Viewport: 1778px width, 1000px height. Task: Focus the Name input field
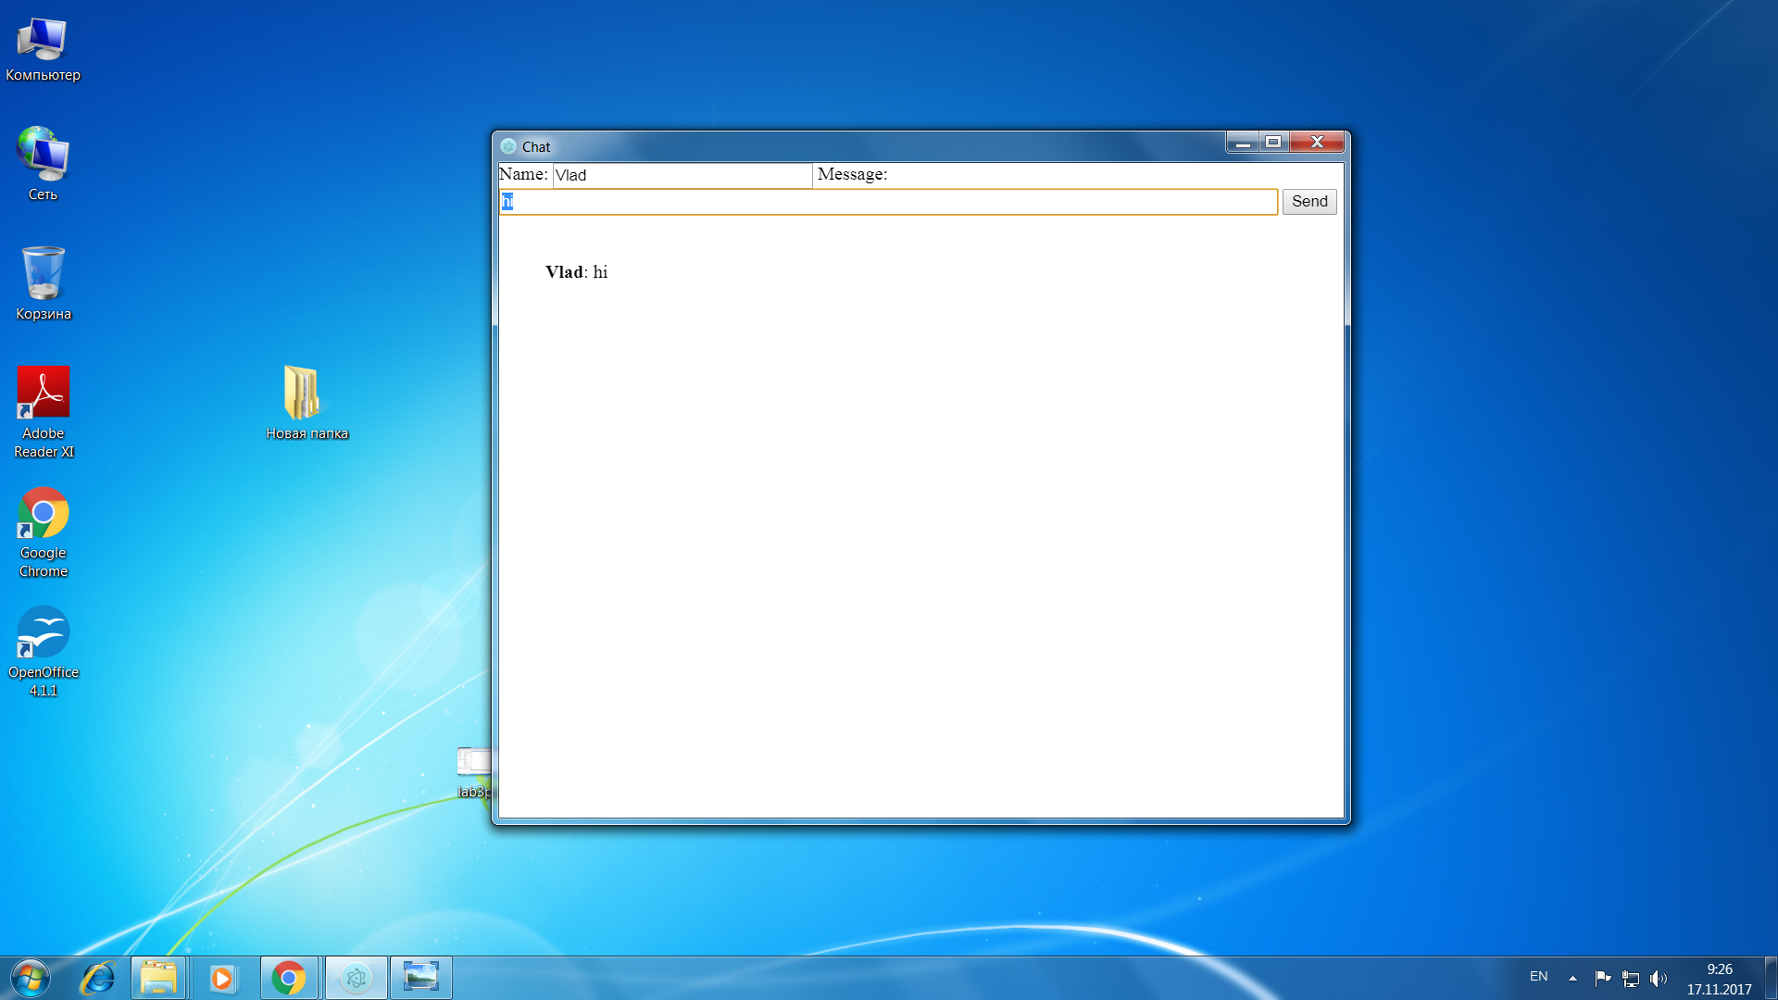tap(682, 175)
